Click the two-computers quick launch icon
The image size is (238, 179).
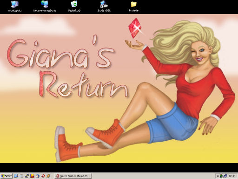27,176
